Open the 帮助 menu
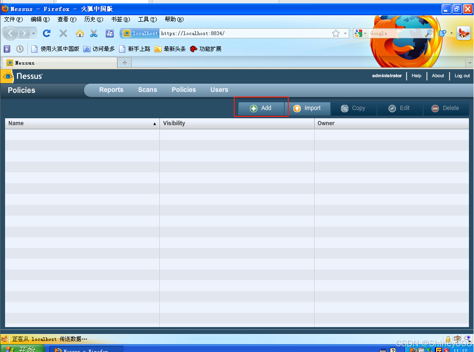The width and height of the screenshot is (474, 352). [174, 19]
